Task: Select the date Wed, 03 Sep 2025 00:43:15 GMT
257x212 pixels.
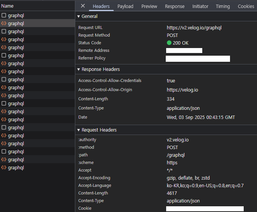Action: click(x=201, y=117)
